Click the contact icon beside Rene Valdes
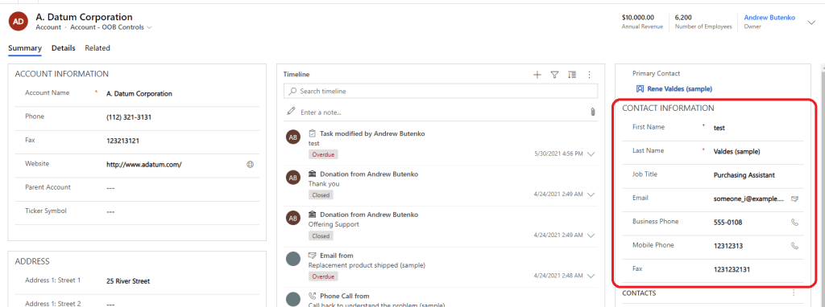 640,89
